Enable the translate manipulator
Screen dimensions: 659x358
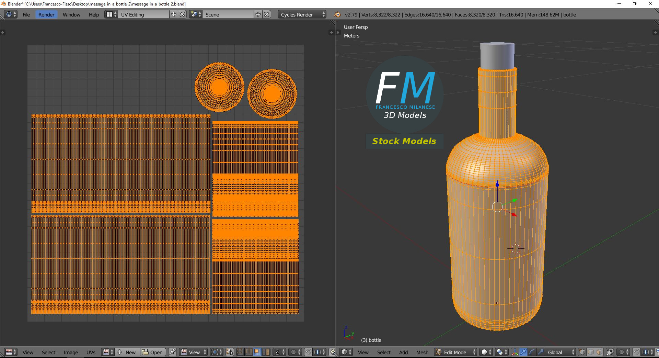pos(523,352)
